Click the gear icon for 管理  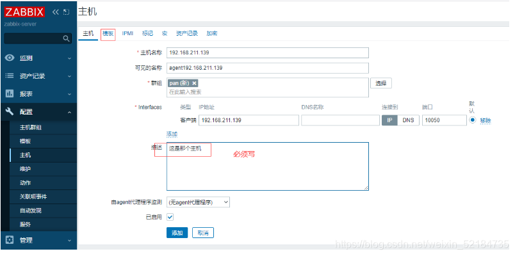coord(10,240)
